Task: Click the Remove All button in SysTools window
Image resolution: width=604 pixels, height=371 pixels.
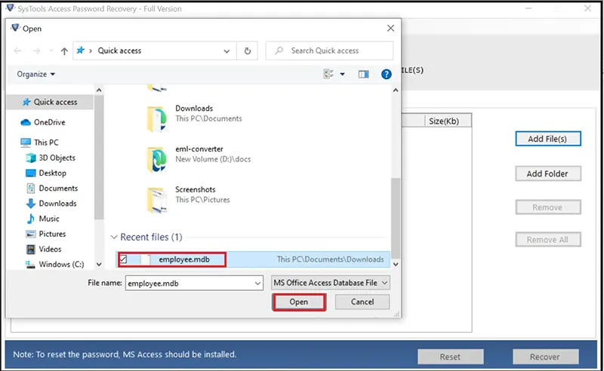Action: point(548,240)
